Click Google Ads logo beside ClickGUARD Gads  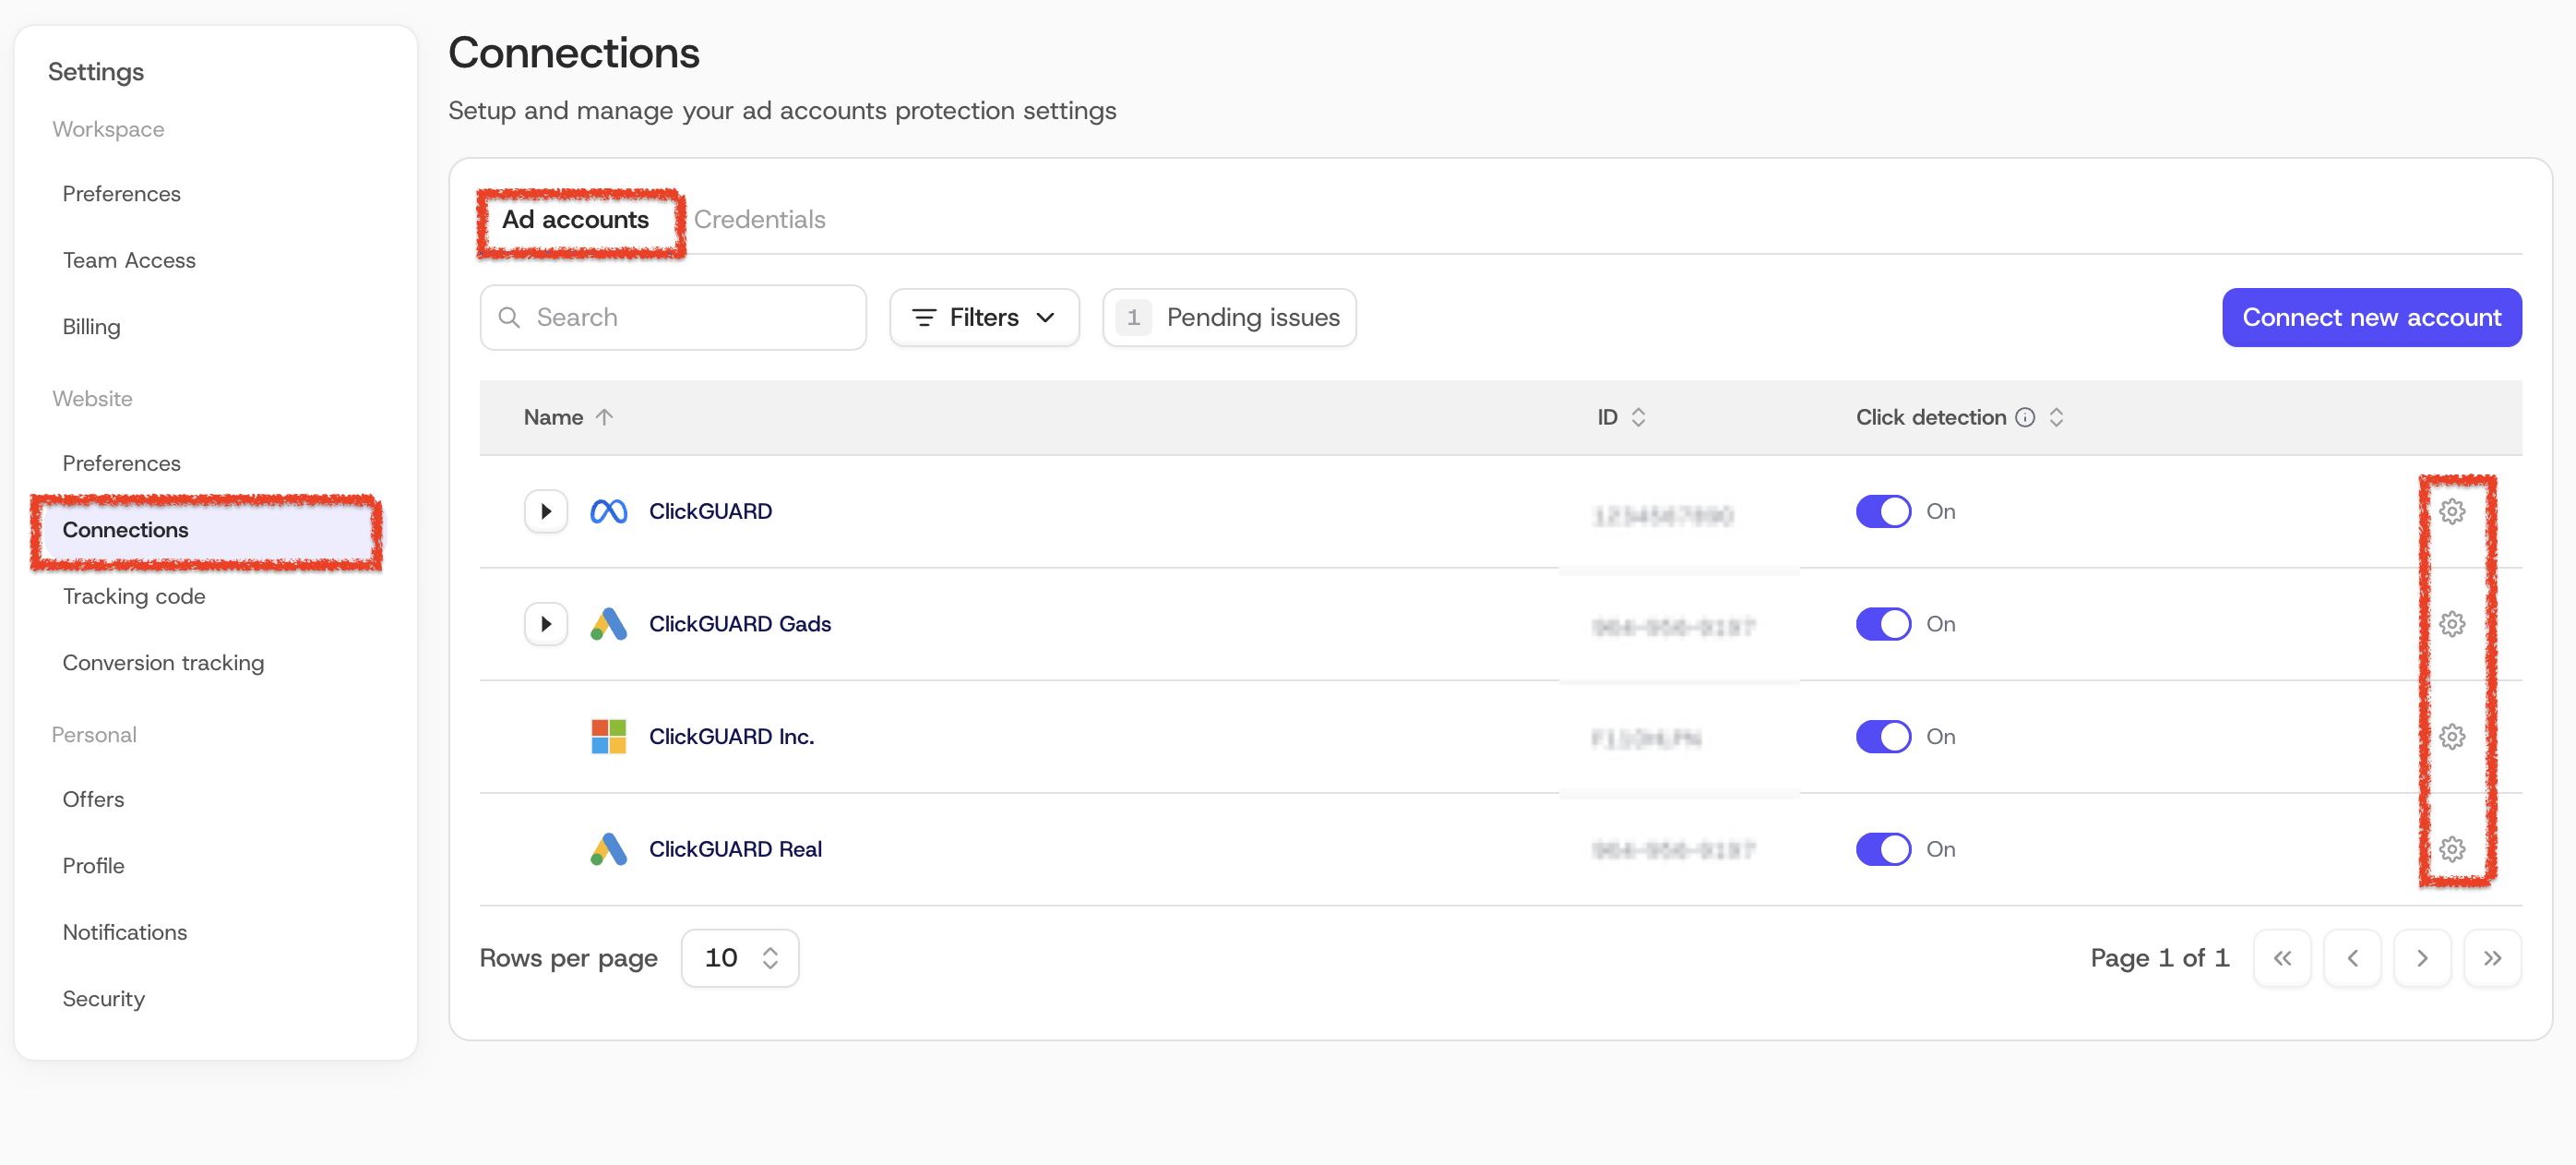[608, 625]
